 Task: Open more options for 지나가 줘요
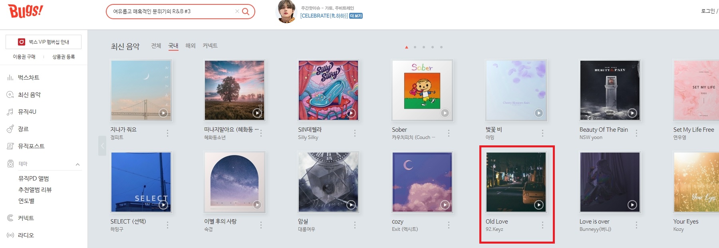tap(167, 133)
